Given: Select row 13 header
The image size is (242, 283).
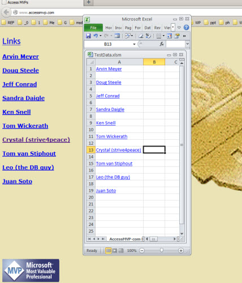Looking at the screenshot, I should (91, 150).
